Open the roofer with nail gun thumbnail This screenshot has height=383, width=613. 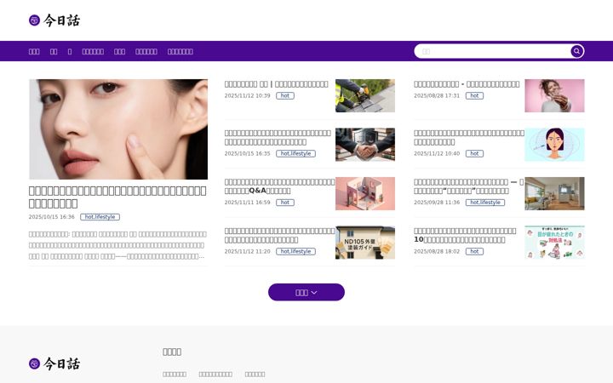365,95
